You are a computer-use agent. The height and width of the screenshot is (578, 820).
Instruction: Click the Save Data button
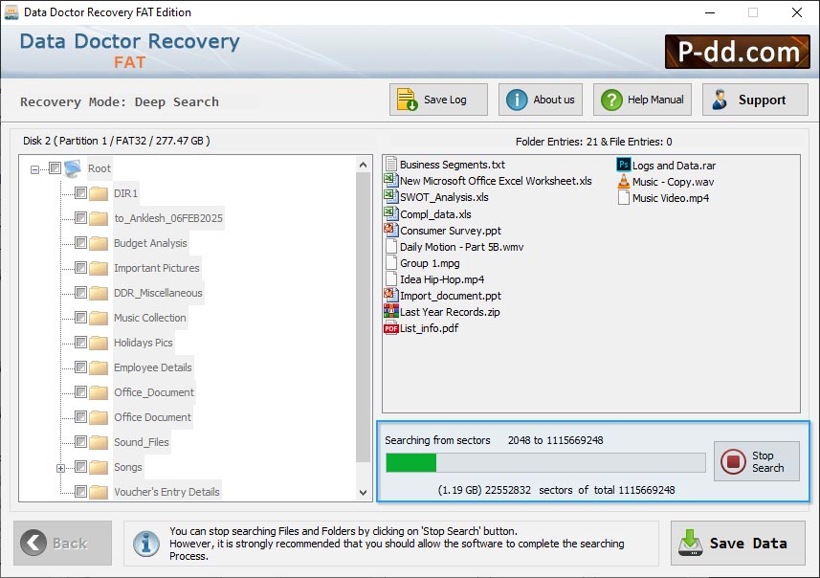pyautogui.click(x=738, y=543)
